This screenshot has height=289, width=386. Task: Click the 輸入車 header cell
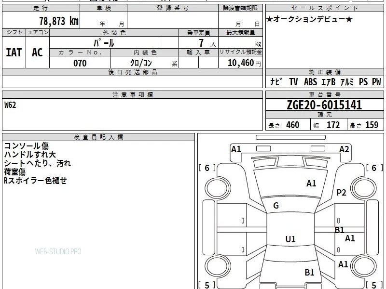coord(198,53)
